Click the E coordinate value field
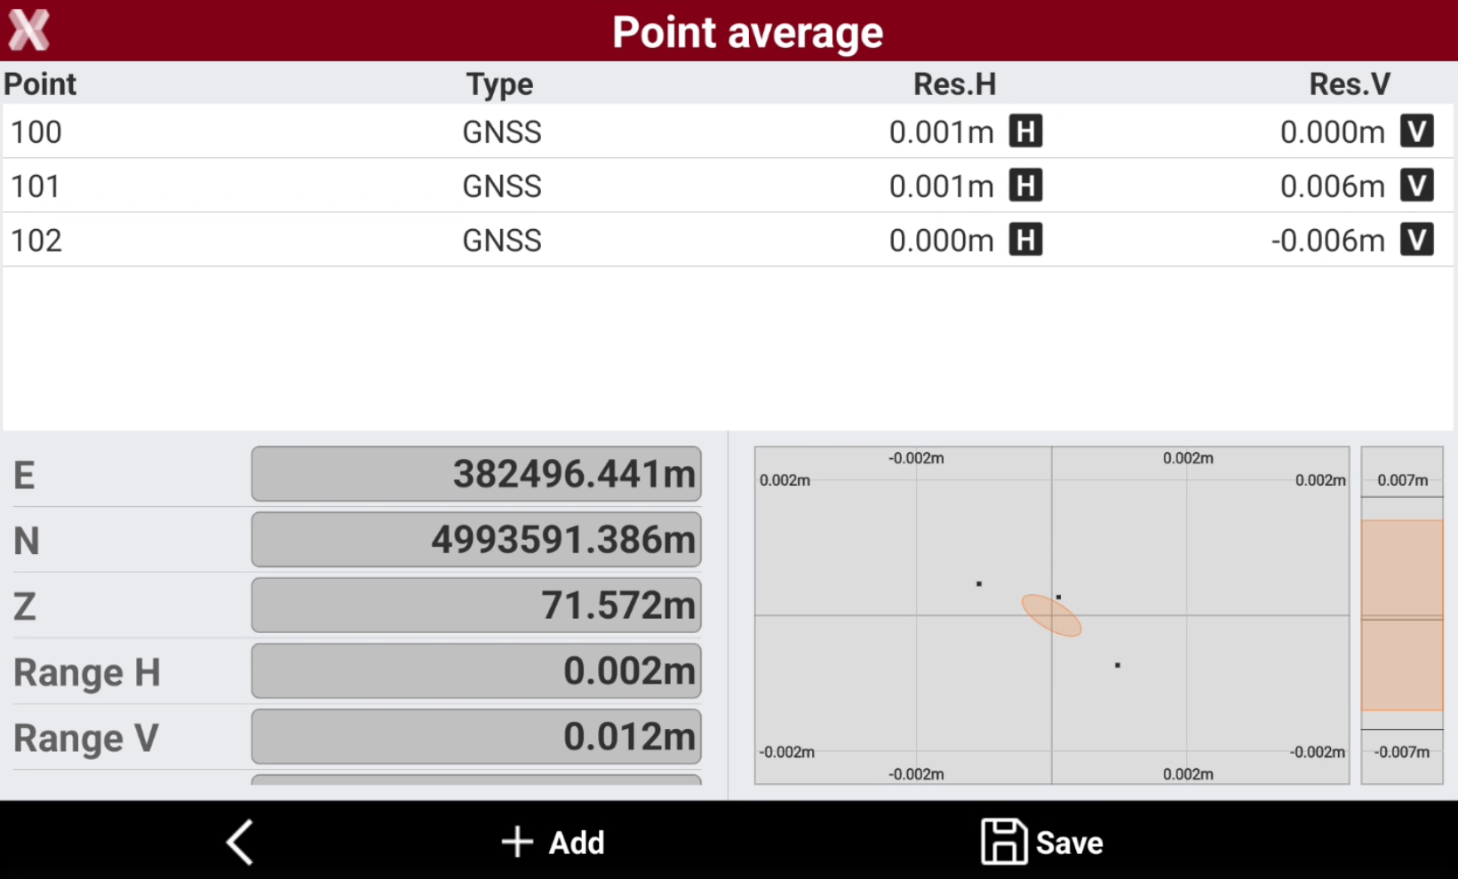Viewport: 1458px width, 879px height. pos(476,474)
